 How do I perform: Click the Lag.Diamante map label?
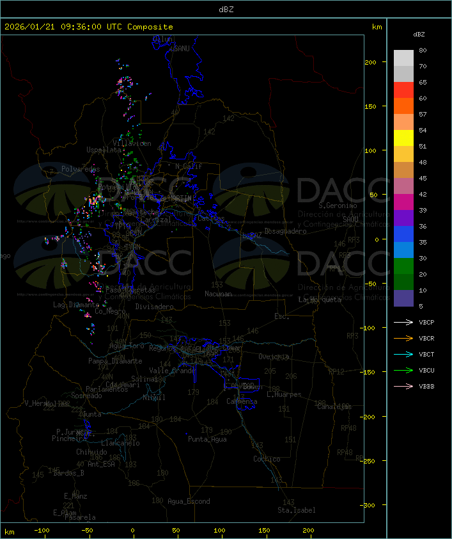point(76,305)
